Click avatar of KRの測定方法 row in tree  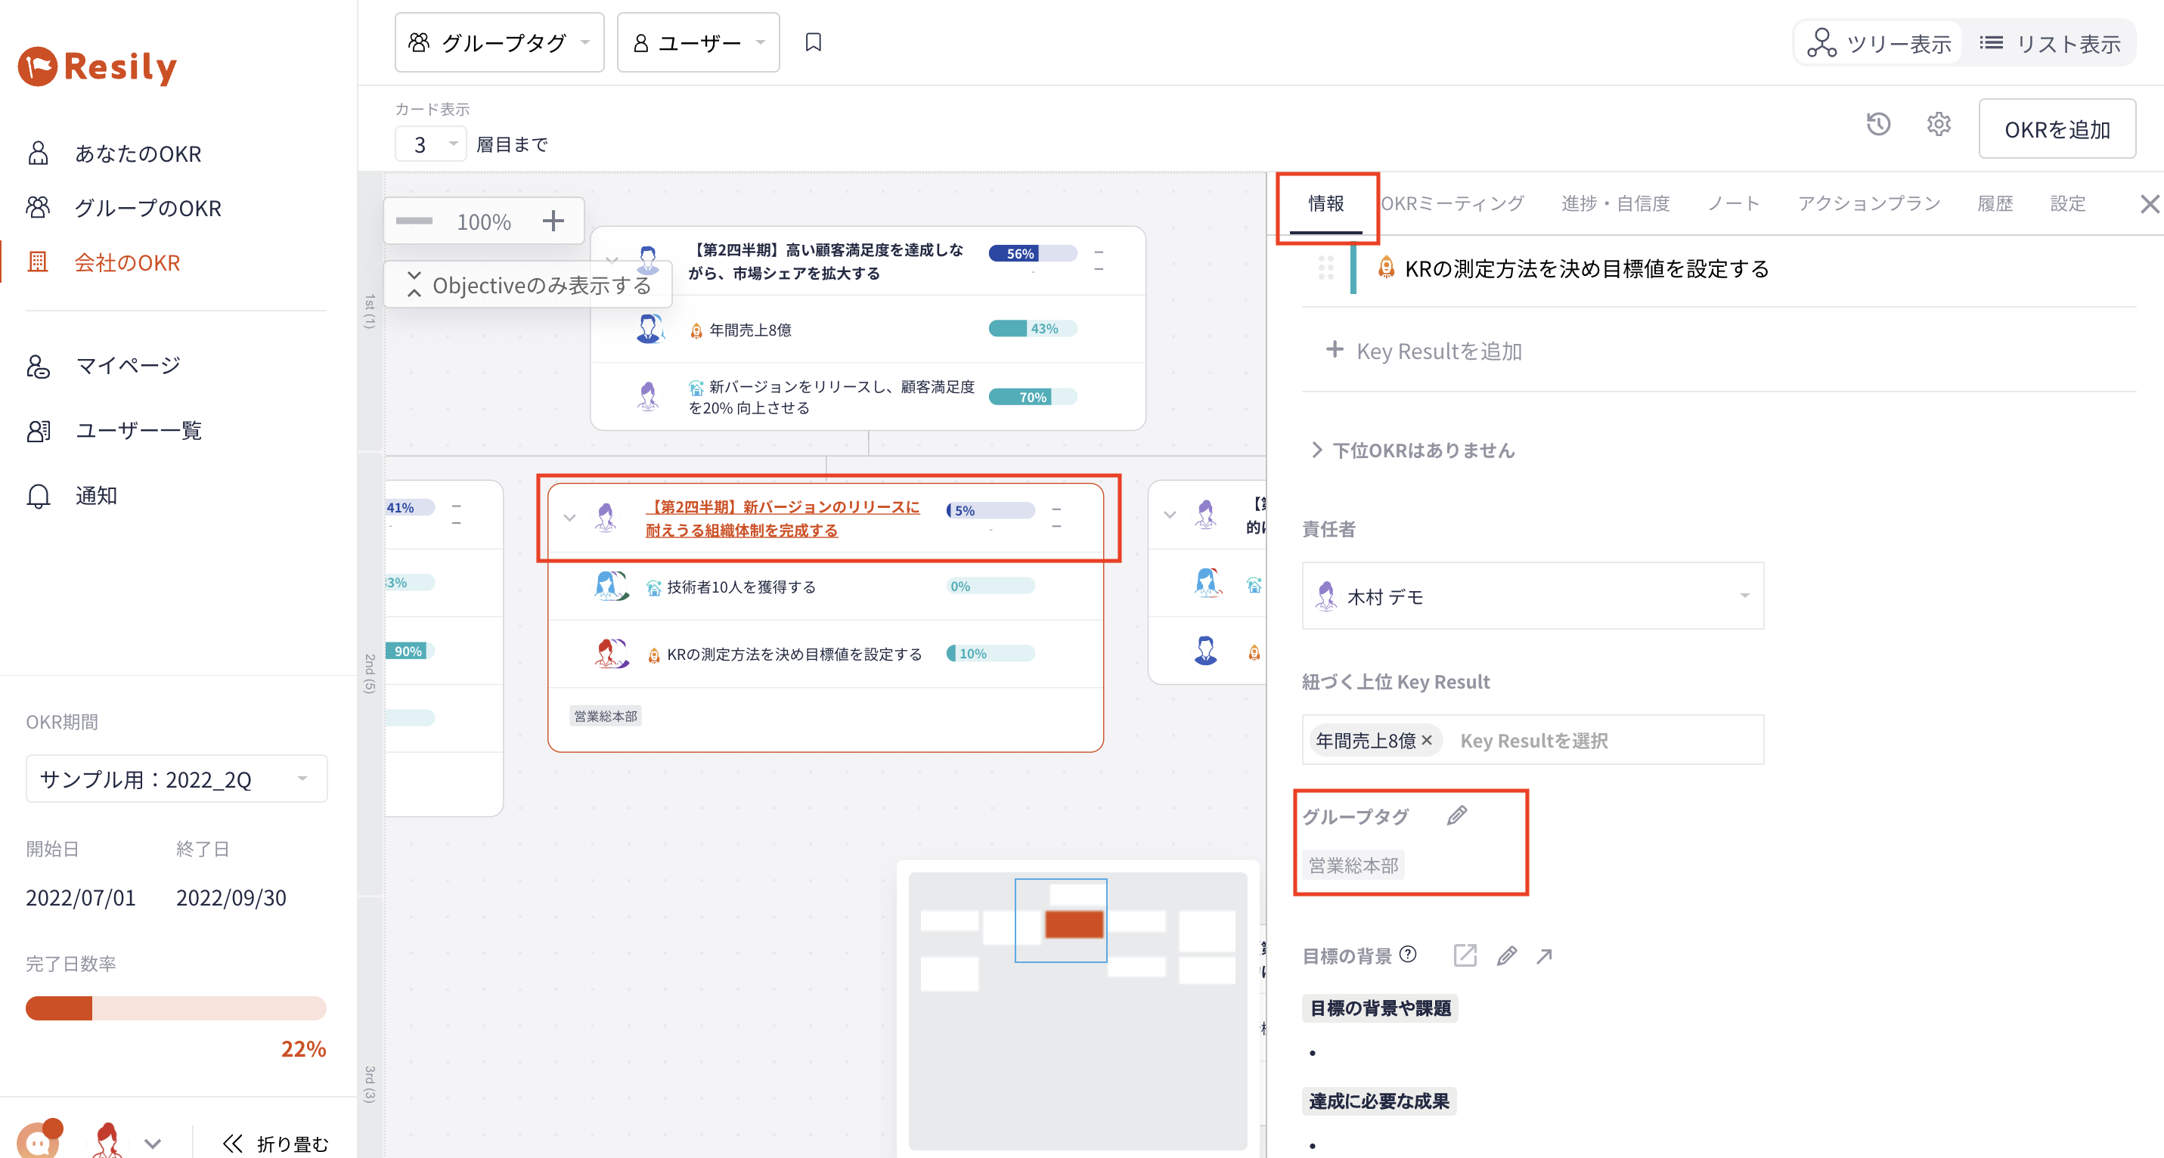coord(611,653)
